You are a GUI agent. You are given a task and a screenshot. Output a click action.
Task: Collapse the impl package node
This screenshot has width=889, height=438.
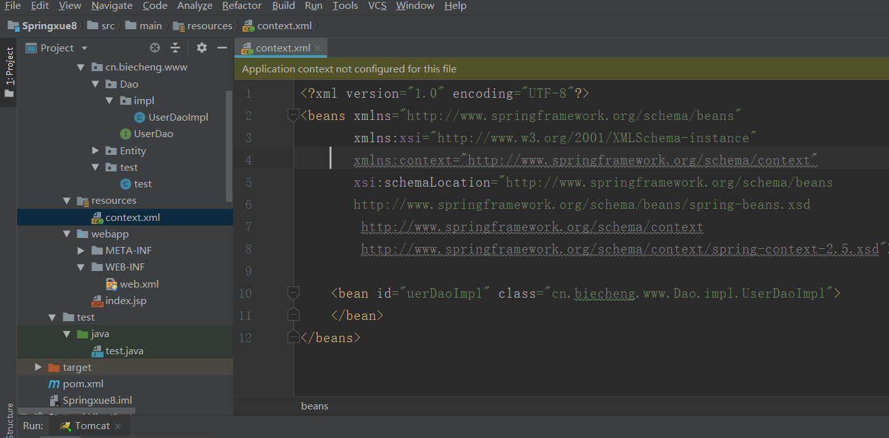coord(110,101)
